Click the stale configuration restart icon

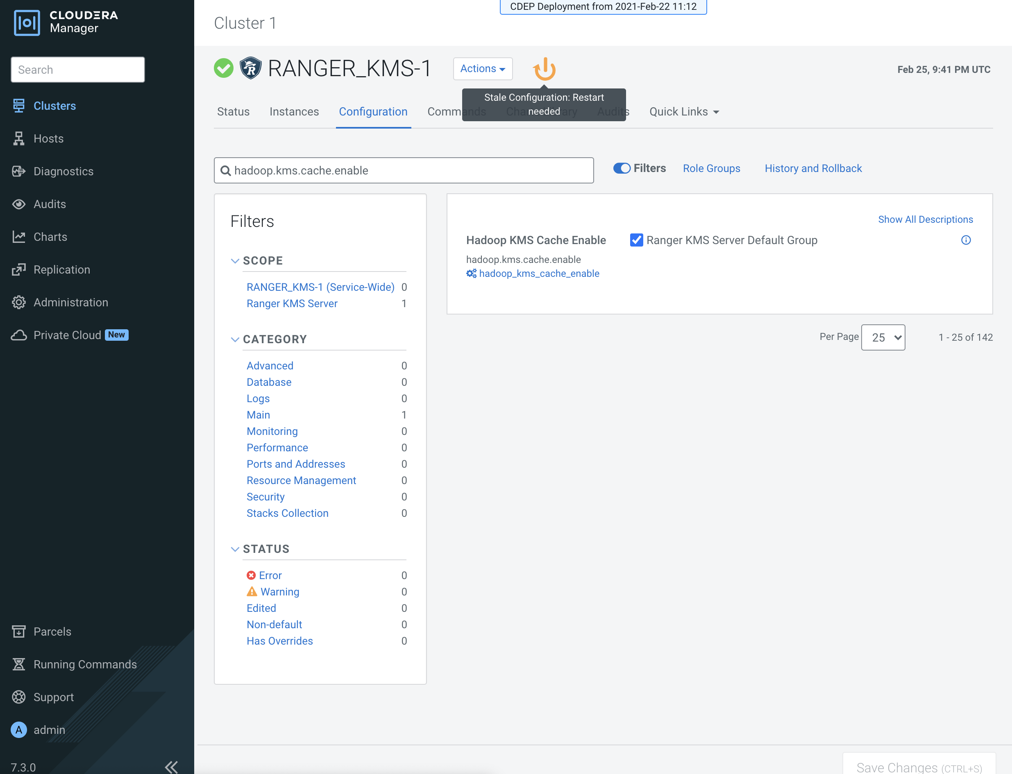[x=544, y=69]
